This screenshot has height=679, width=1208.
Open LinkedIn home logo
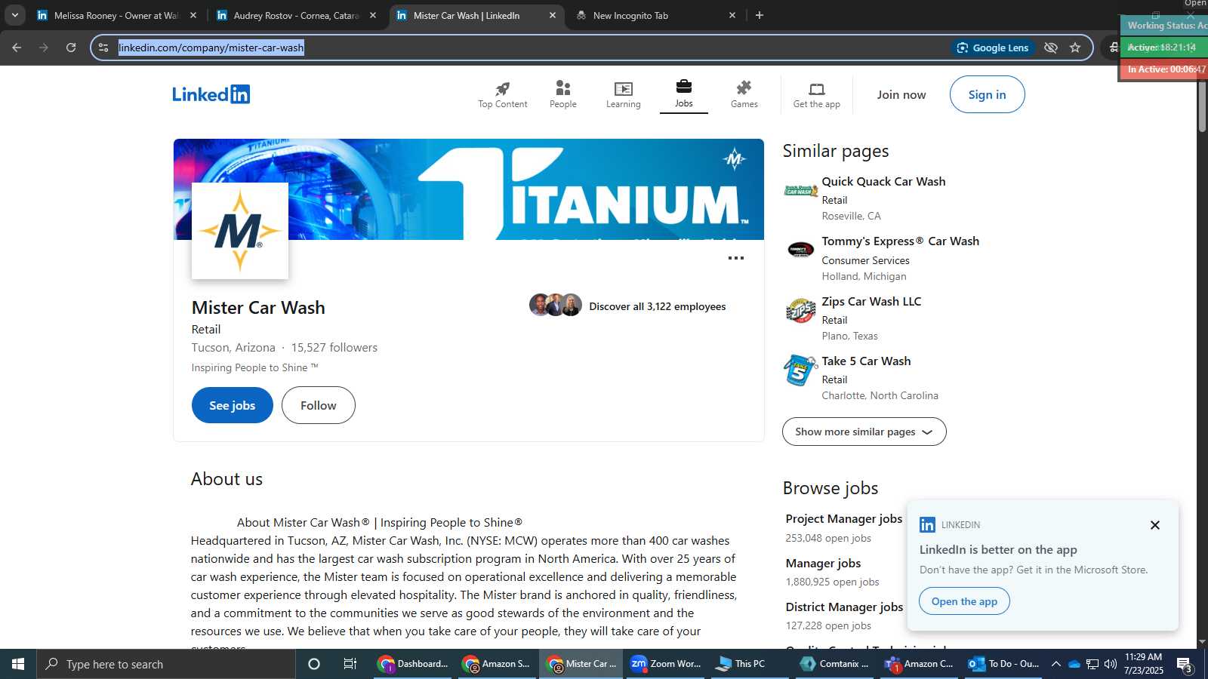tap(211, 94)
